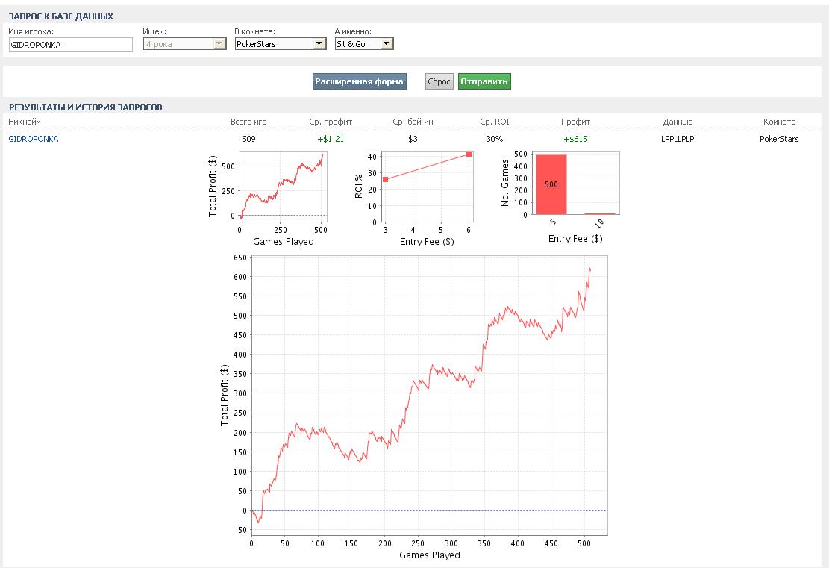Click the red bar labeled 500
The width and height of the screenshot is (829, 568).
(x=551, y=184)
